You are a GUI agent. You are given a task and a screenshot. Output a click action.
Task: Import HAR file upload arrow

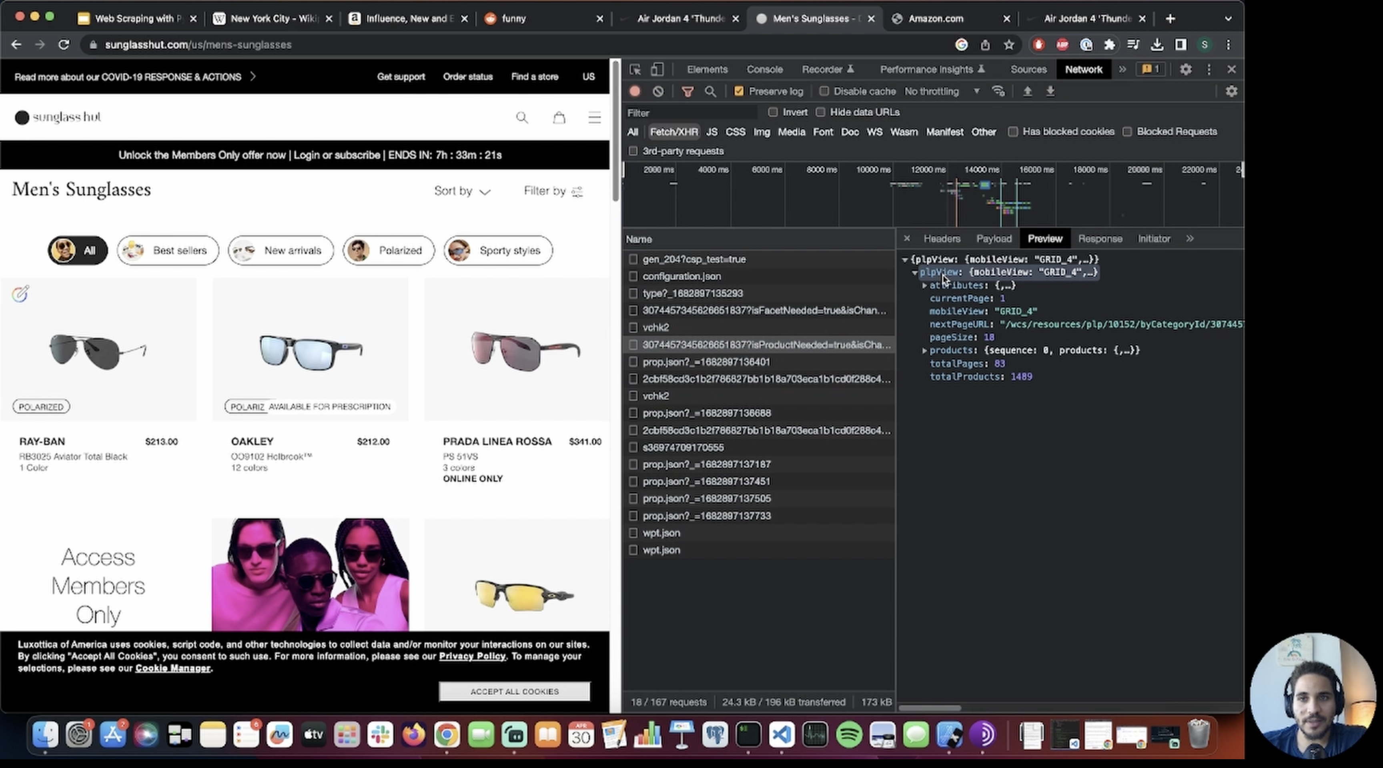(x=1027, y=91)
